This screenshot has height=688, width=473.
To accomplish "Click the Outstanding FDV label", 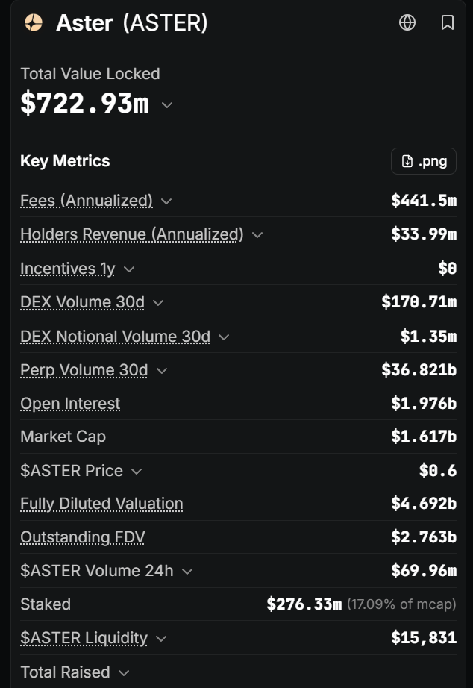I will 83,537.
